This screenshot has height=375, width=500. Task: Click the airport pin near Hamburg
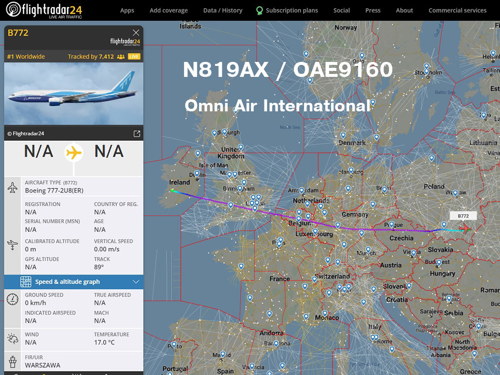(x=351, y=170)
